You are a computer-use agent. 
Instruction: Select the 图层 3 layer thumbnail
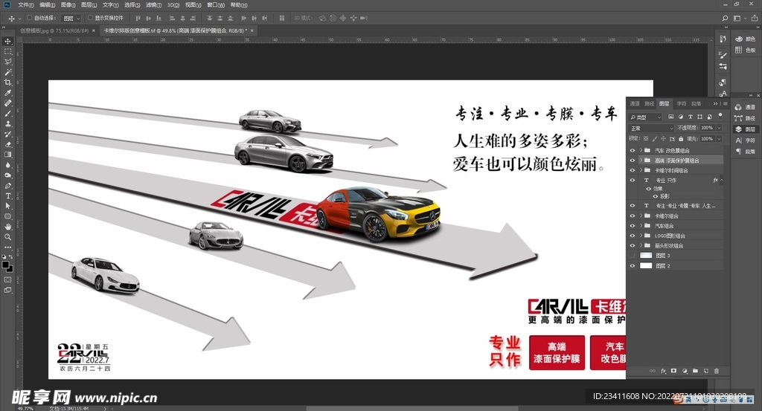click(646, 255)
